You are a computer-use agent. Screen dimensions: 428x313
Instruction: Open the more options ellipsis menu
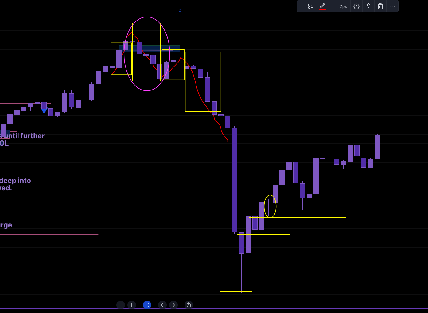(392, 6)
